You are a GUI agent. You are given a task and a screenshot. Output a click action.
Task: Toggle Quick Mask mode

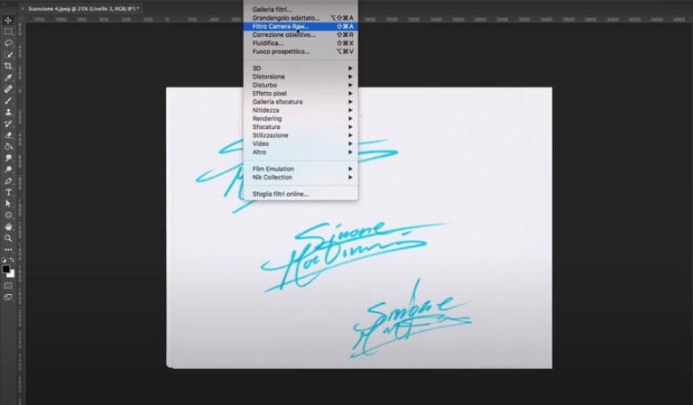tap(8, 286)
